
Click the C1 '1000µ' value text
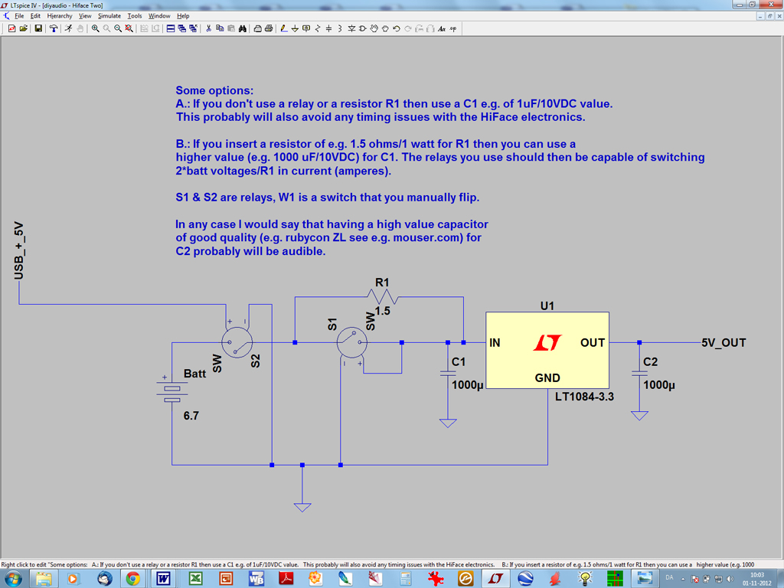[x=468, y=385]
